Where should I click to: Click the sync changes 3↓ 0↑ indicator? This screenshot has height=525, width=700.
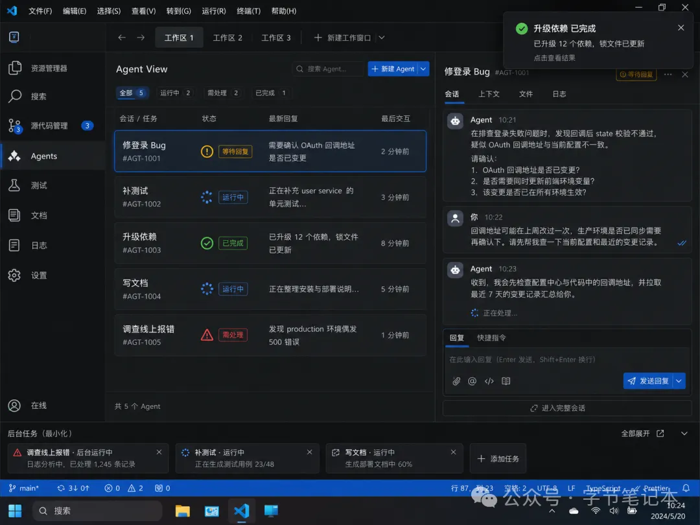(73, 488)
